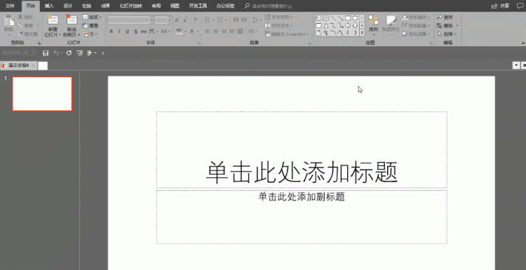Toggle align text left
526x270 pixels.
point(208,31)
